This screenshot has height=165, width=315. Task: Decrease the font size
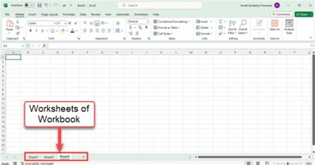76,23
